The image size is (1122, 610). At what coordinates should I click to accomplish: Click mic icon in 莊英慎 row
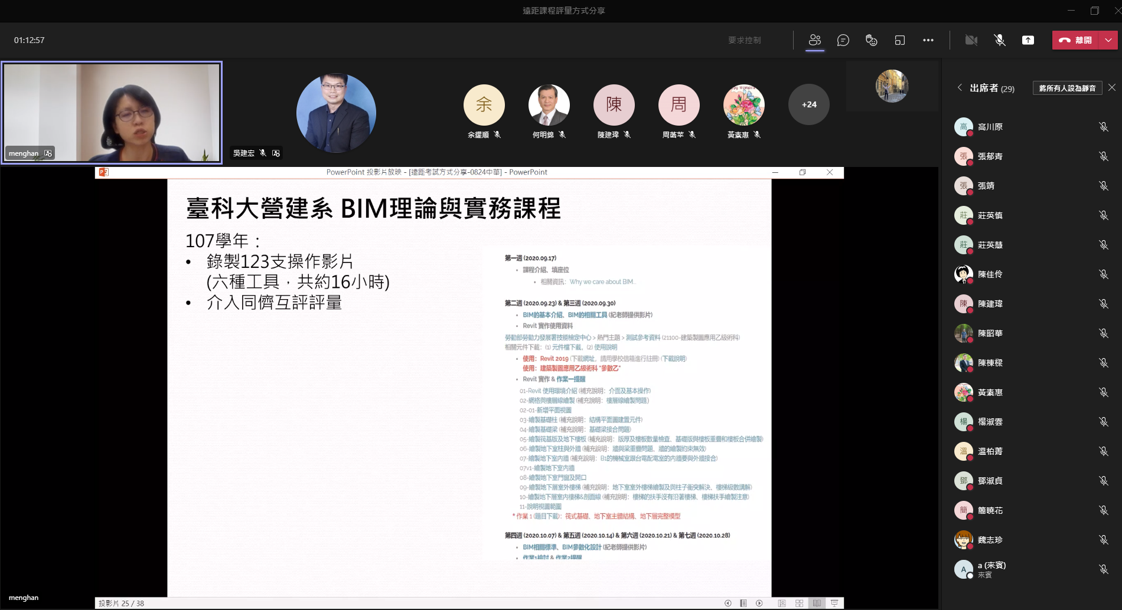[x=1103, y=215]
